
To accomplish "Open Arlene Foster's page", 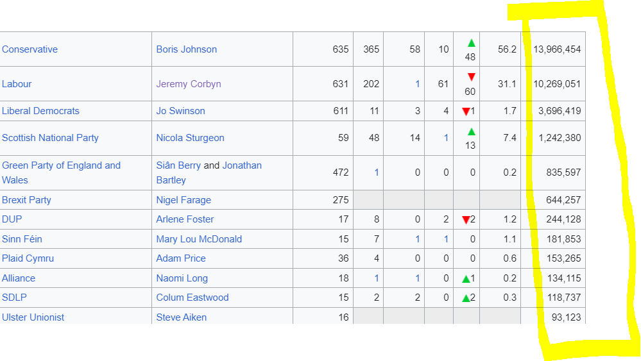I will tap(185, 219).
